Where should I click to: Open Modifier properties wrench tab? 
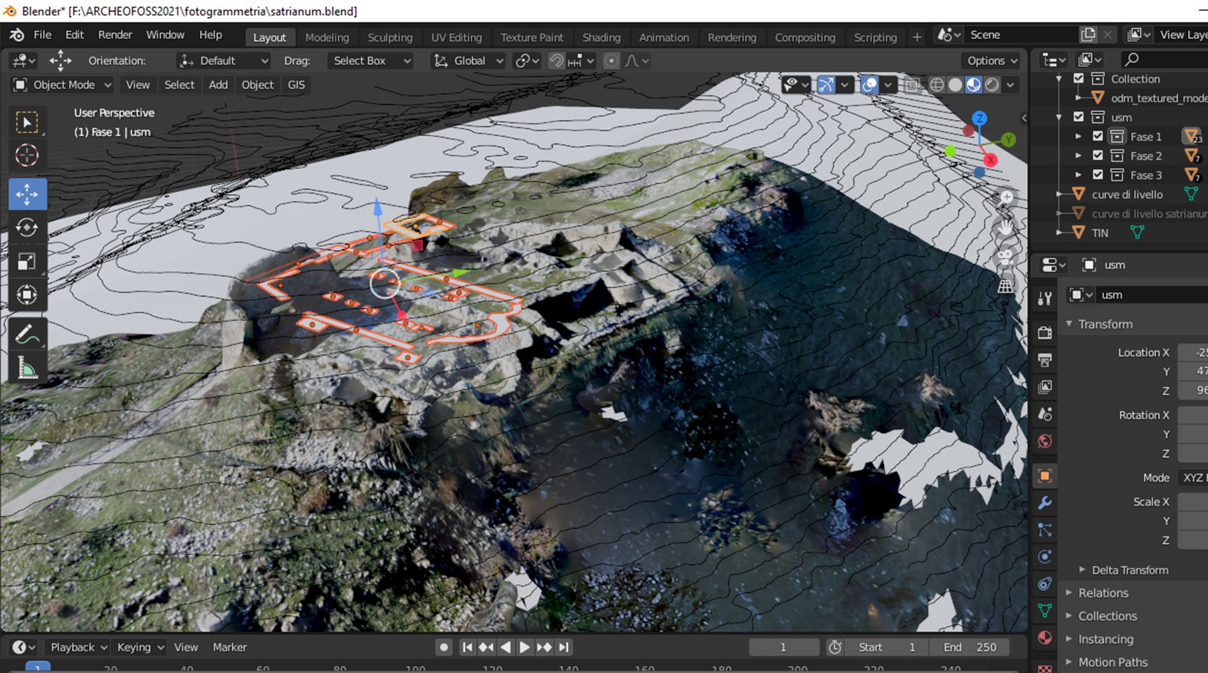point(1045,503)
